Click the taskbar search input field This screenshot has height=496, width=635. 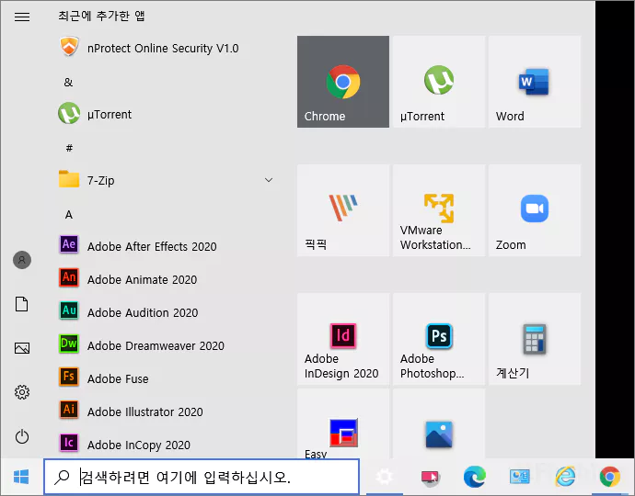pos(202,477)
